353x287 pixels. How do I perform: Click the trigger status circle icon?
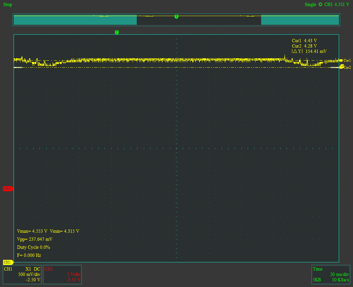click(x=320, y=4)
